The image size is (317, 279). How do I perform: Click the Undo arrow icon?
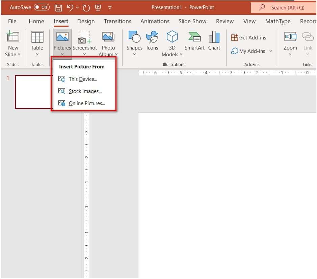tap(70, 7)
